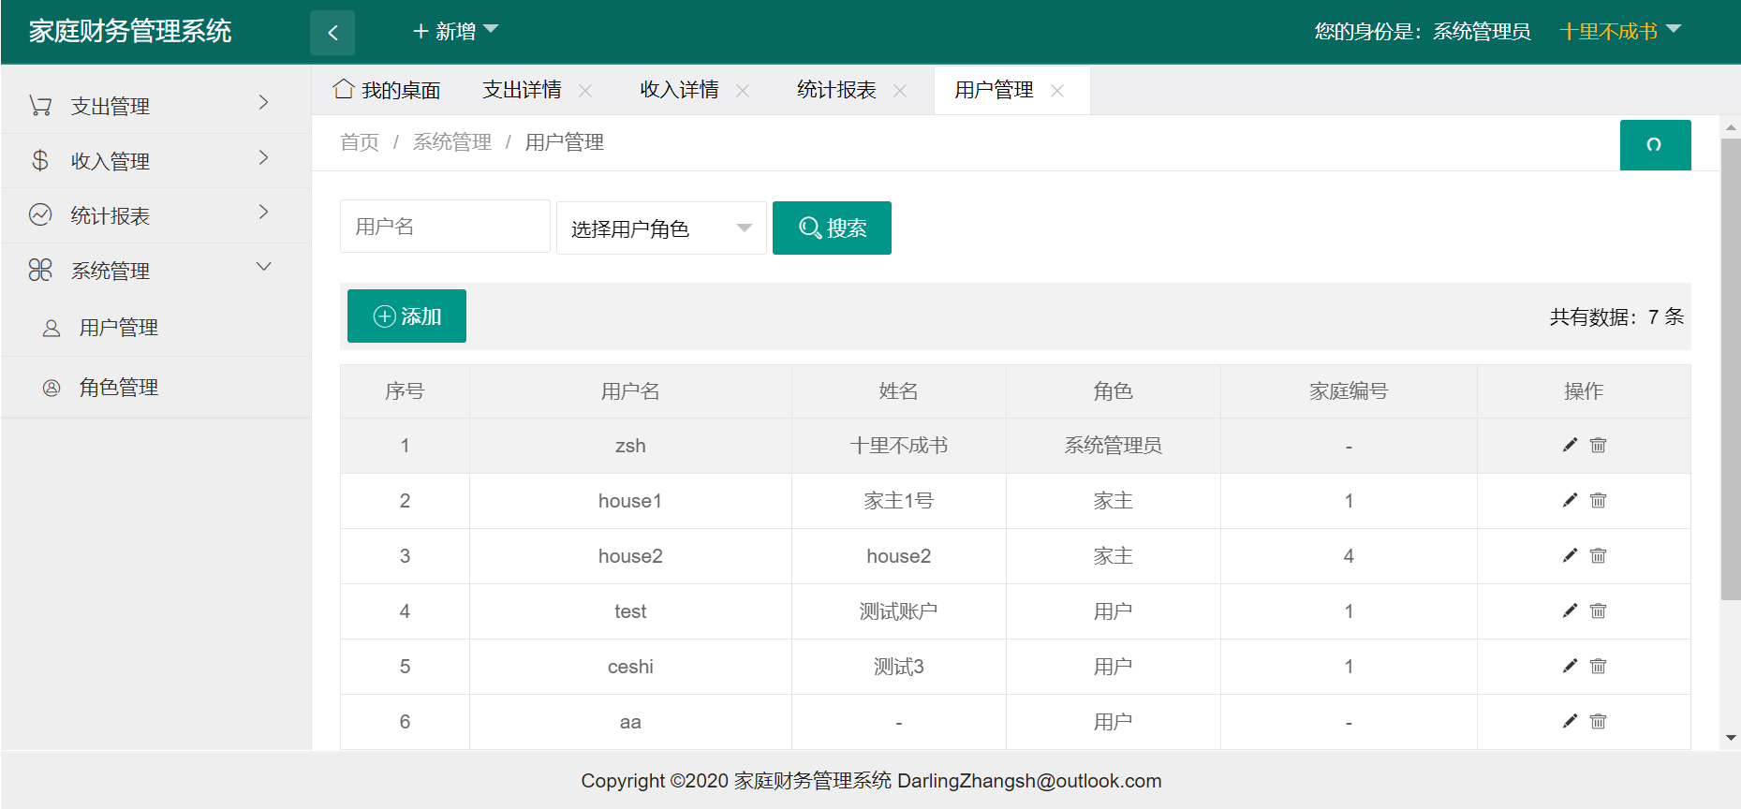Image resolution: width=1741 pixels, height=809 pixels.
Task: Click the 用户名 search input field
Action: click(x=445, y=227)
